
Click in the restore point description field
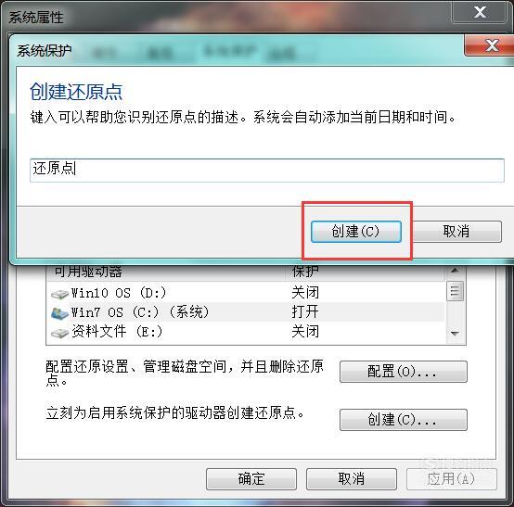pyautogui.click(x=267, y=171)
